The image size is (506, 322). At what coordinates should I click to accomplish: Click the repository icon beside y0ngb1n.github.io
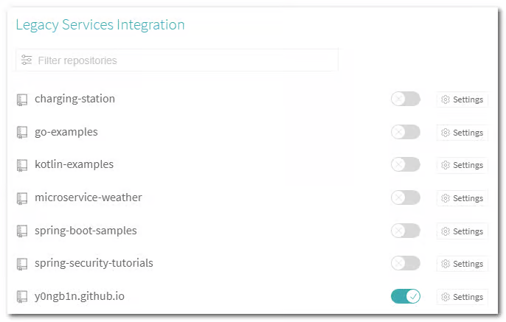pyautogui.click(x=22, y=297)
